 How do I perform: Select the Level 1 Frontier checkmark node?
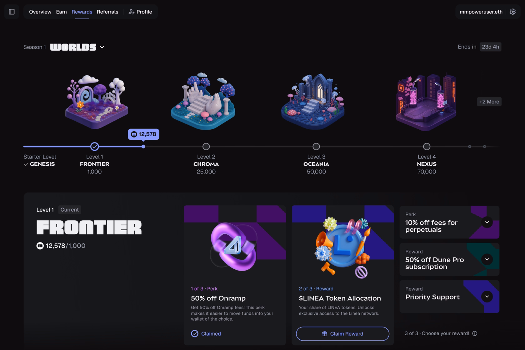[94, 146]
